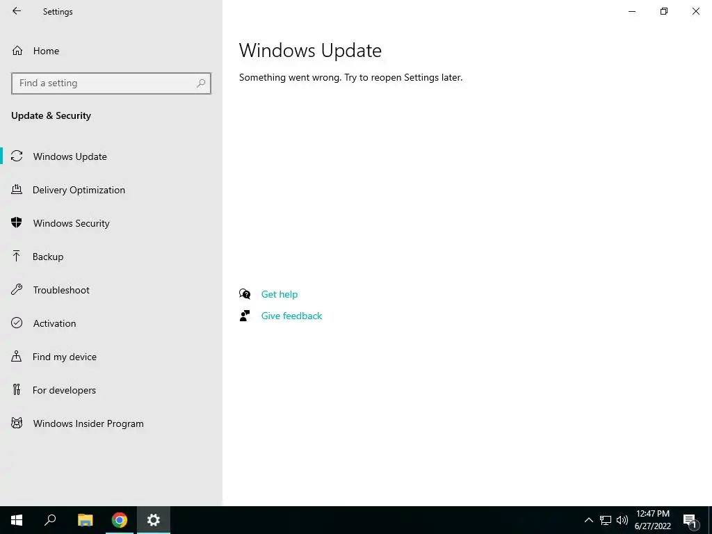712x534 pixels.
Task: Click the Find my device person icon
Action: click(17, 356)
